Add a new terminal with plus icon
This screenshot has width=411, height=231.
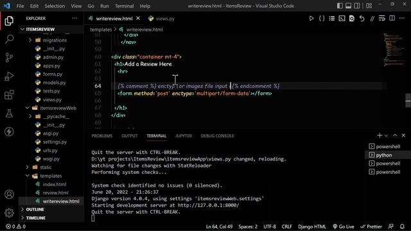point(380,135)
